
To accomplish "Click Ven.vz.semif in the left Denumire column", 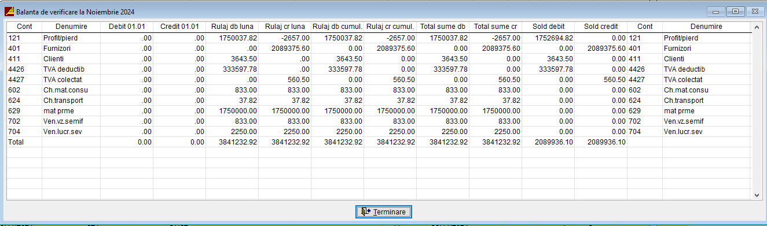I will click(63, 121).
